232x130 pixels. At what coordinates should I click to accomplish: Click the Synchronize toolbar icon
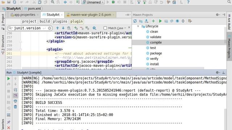(14, 2)
